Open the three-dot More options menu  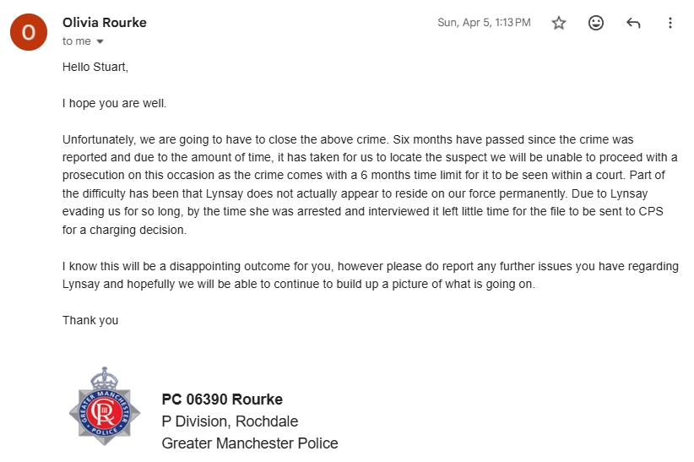[x=670, y=24]
